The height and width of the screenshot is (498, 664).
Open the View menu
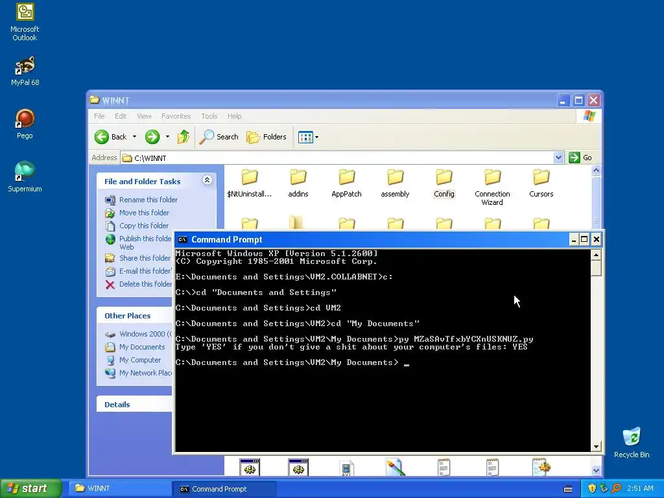coord(144,116)
